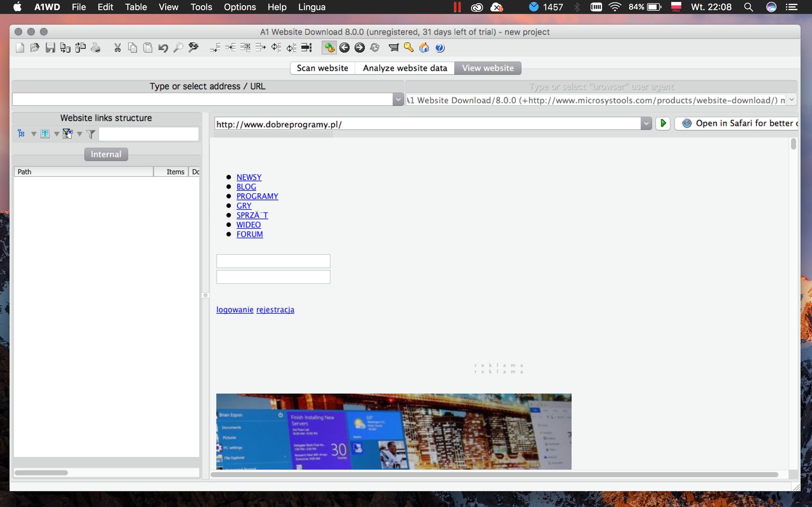Open the File menu
The width and height of the screenshot is (812, 507).
[79, 7]
